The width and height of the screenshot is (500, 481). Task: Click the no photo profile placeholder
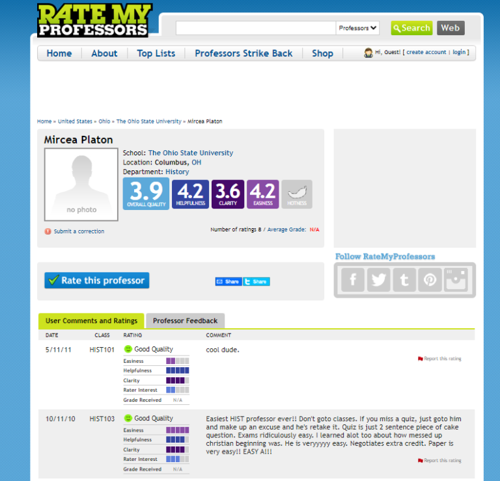(x=81, y=185)
